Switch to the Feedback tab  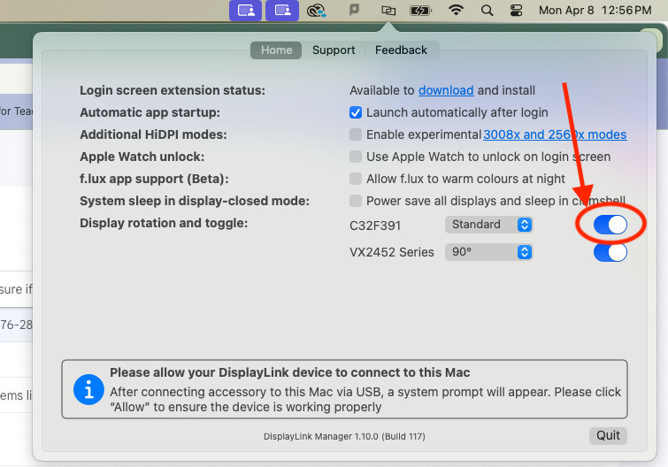click(x=401, y=50)
